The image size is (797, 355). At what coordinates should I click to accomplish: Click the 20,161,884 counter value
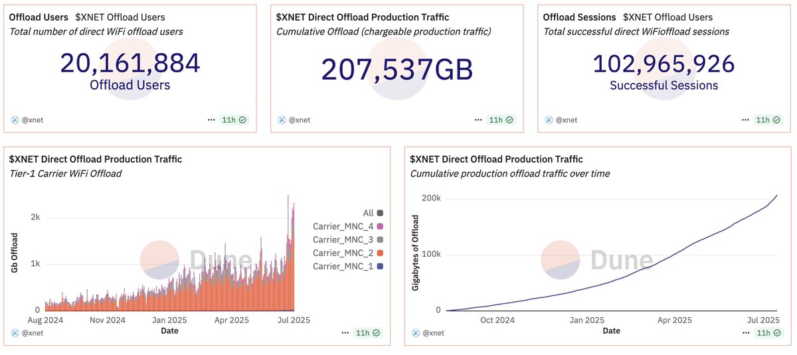click(130, 63)
